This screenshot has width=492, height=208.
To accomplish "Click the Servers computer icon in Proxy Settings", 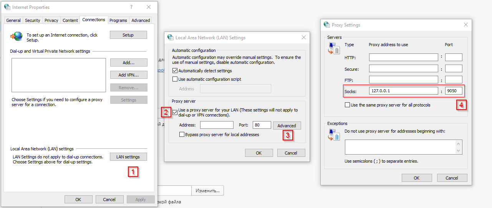I will [334, 48].
